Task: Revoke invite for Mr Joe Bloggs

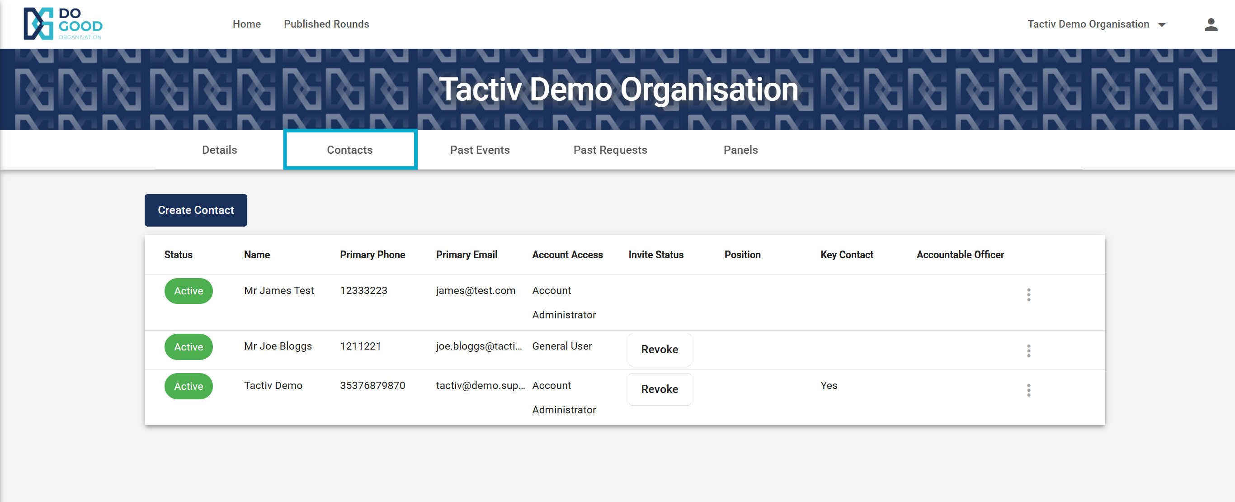Action: click(x=659, y=350)
